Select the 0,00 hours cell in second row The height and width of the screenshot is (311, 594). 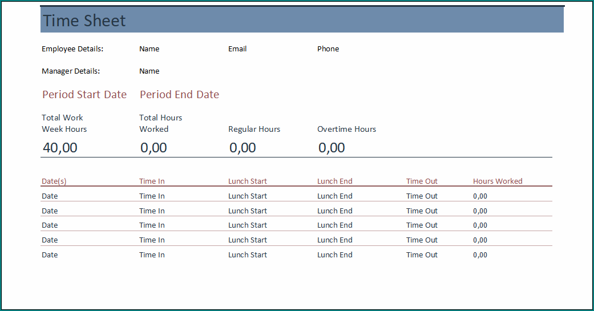click(x=480, y=211)
